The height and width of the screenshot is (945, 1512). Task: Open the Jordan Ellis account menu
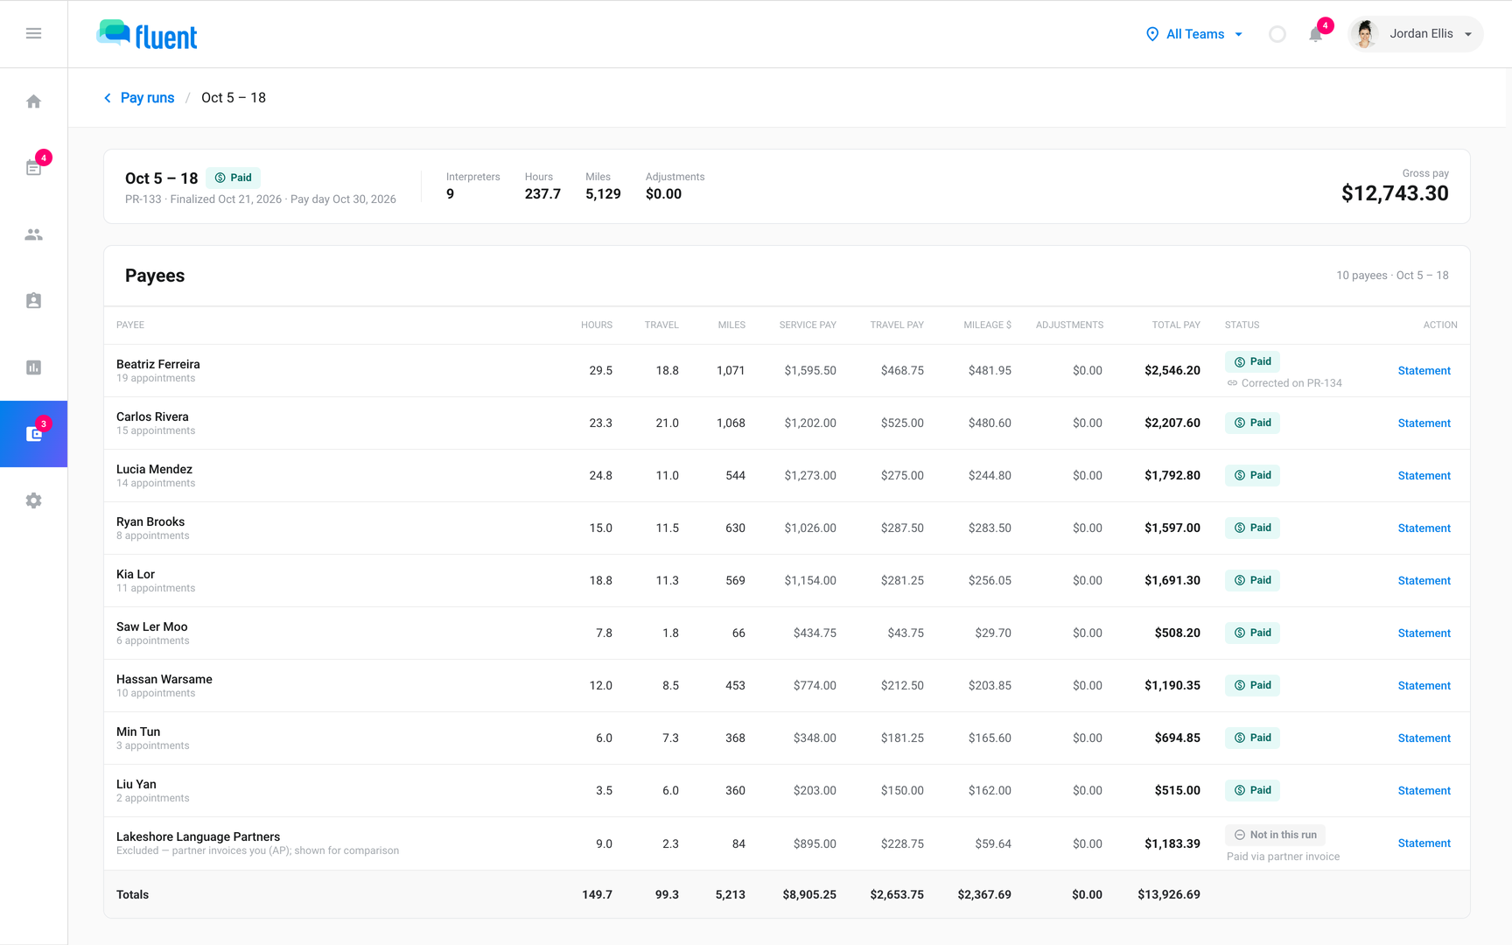tap(1415, 34)
